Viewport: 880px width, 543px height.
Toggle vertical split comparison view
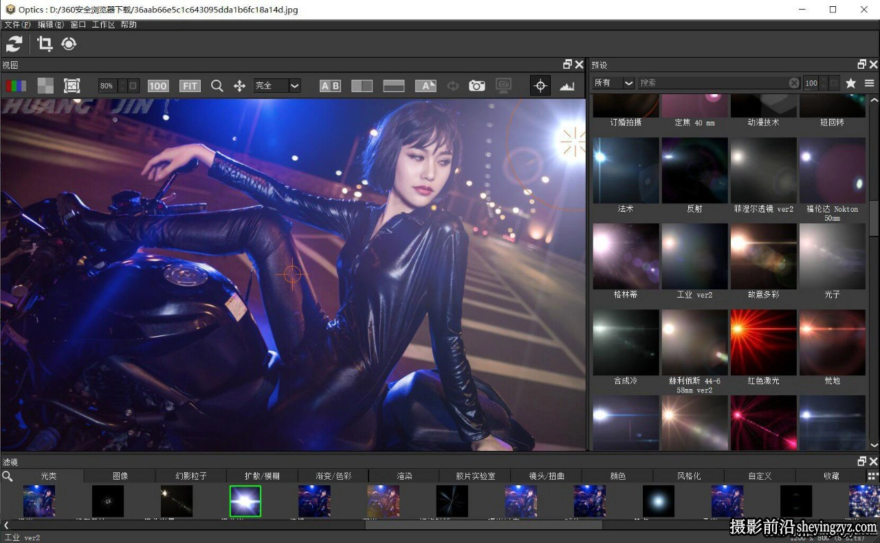tap(362, 86)
